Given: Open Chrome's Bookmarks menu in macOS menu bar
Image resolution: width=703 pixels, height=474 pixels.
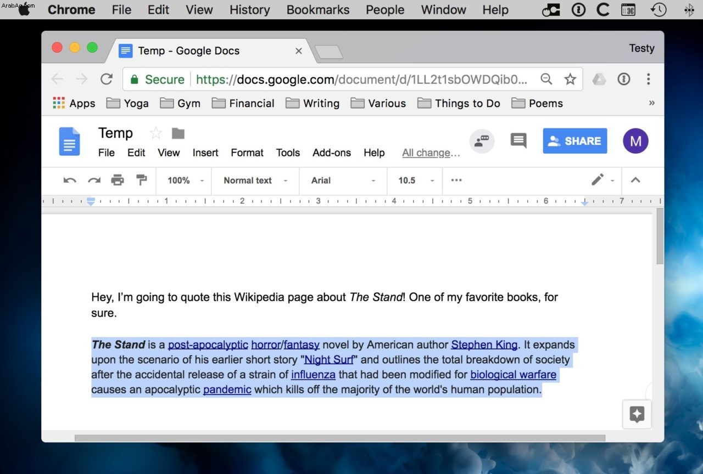Looking at the screenshot, I should click(x=318, y=9).
